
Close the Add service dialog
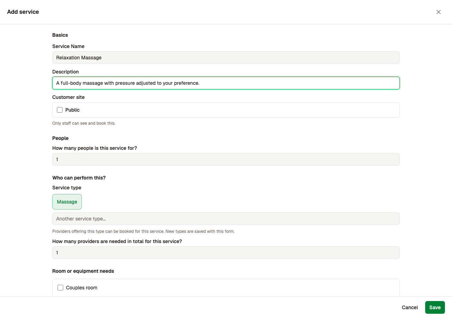(439, 12)
